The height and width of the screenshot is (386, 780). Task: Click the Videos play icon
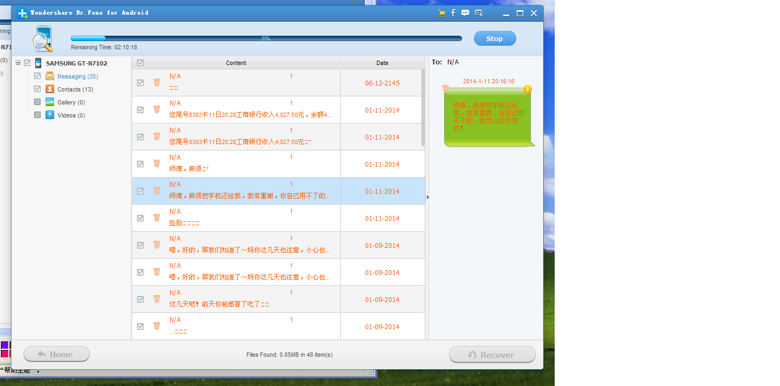[50, 115]
